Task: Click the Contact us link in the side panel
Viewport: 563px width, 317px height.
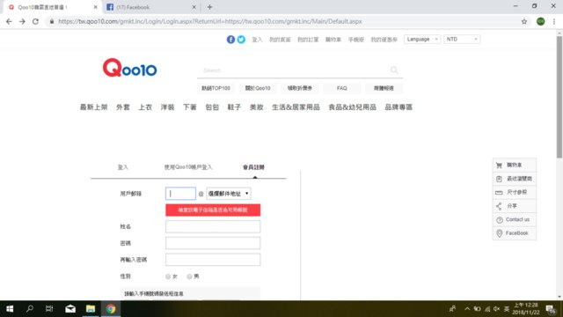Action: [517, 219]
